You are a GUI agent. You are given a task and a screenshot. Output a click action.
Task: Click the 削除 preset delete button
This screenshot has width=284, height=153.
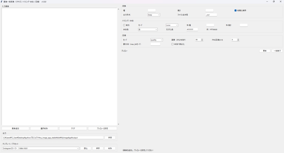coord(110,148)
